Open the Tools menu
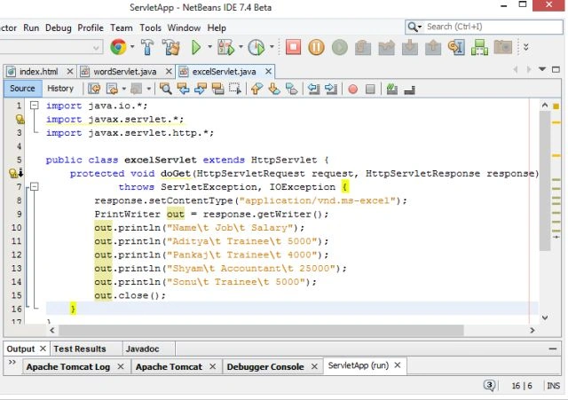The width and height of the screenshot is (568, 400). (x=150, y=27)
